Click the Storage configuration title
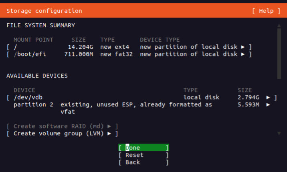The image size is (287, 172). [44, 11]
